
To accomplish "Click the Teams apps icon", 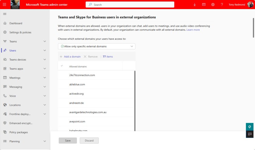I will click(5, 69).
